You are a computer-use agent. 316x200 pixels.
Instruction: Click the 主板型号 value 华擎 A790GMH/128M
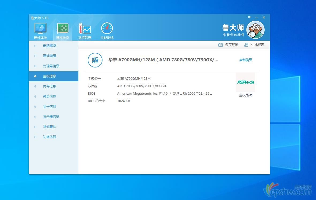click(x=134, y=78)
